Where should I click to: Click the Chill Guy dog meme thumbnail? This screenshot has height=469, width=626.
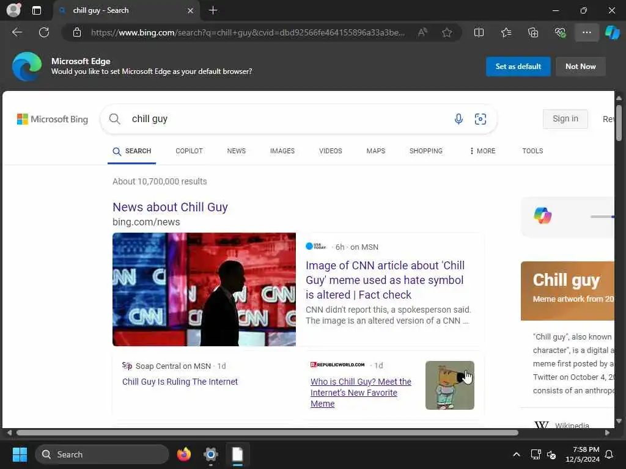(x=450, y=385)
